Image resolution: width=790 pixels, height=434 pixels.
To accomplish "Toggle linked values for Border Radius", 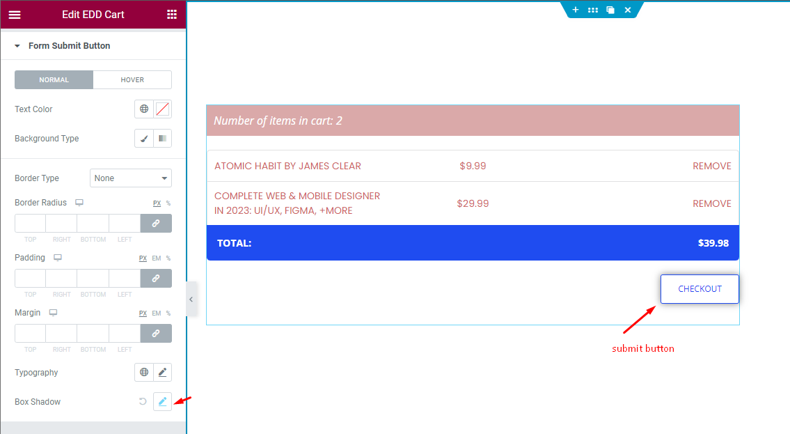I will 156,223.
